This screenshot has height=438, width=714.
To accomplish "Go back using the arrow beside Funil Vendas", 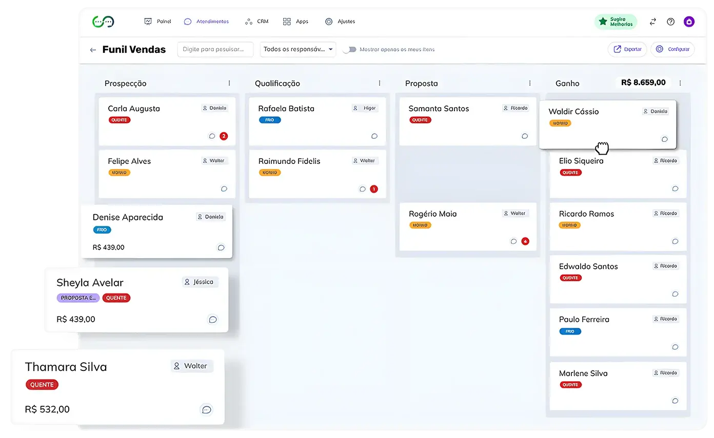I will (x=93, y=50).
